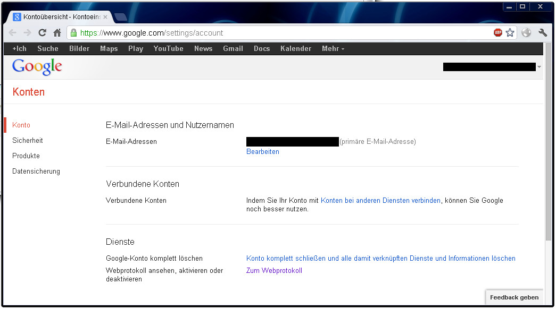Select Produkte in the left sidebar
Screen dimensions: 556x309
pos(26,156)
